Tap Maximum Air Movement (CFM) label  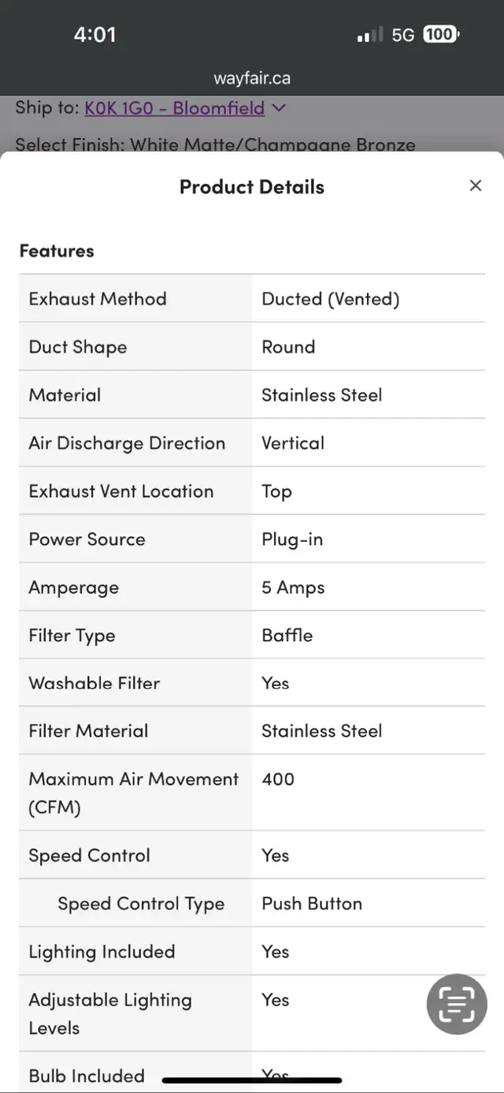(x=133, y=793)
